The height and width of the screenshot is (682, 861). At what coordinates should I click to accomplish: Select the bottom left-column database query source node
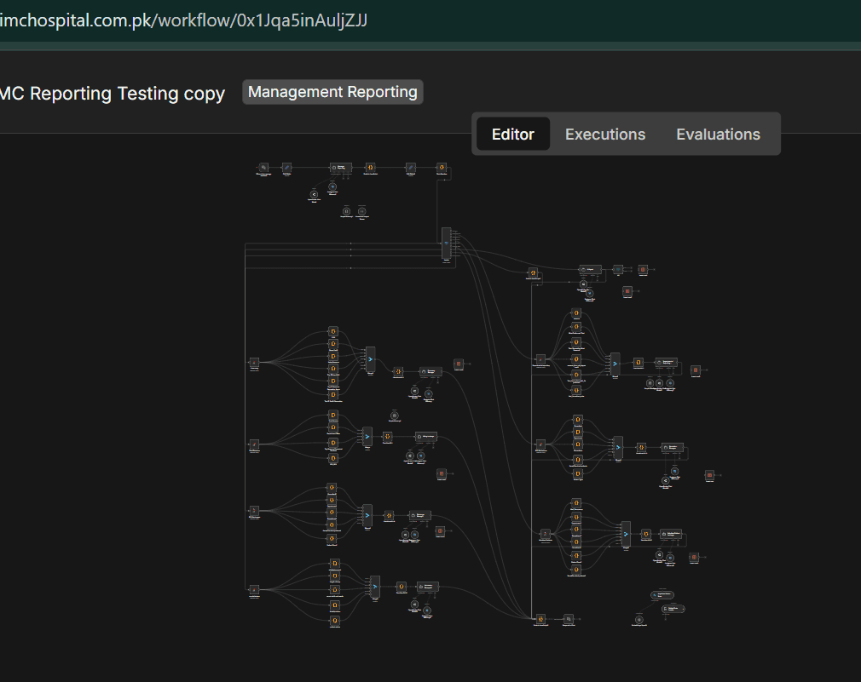(254, 590)
